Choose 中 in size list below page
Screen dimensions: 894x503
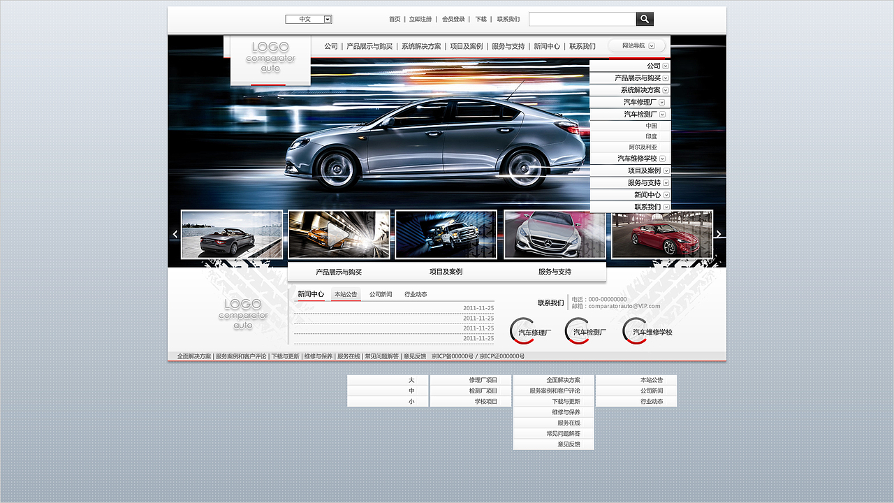point(388,391)
